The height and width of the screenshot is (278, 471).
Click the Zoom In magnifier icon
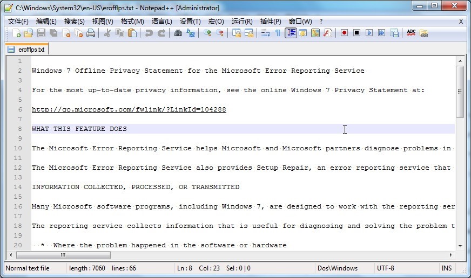pyautogui.click(x=207, y=33)
